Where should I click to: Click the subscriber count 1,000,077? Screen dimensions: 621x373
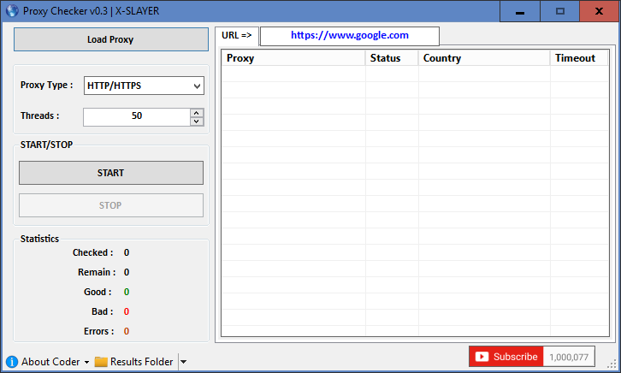point(569,357)
